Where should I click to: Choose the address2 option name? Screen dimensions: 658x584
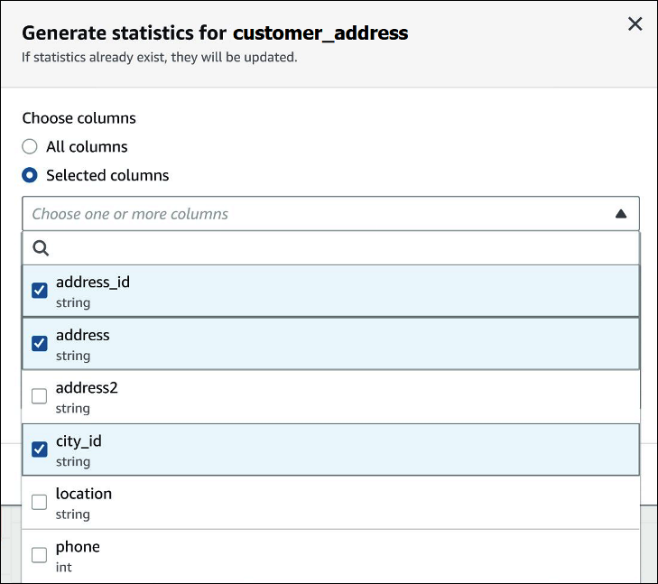point(87,387)
